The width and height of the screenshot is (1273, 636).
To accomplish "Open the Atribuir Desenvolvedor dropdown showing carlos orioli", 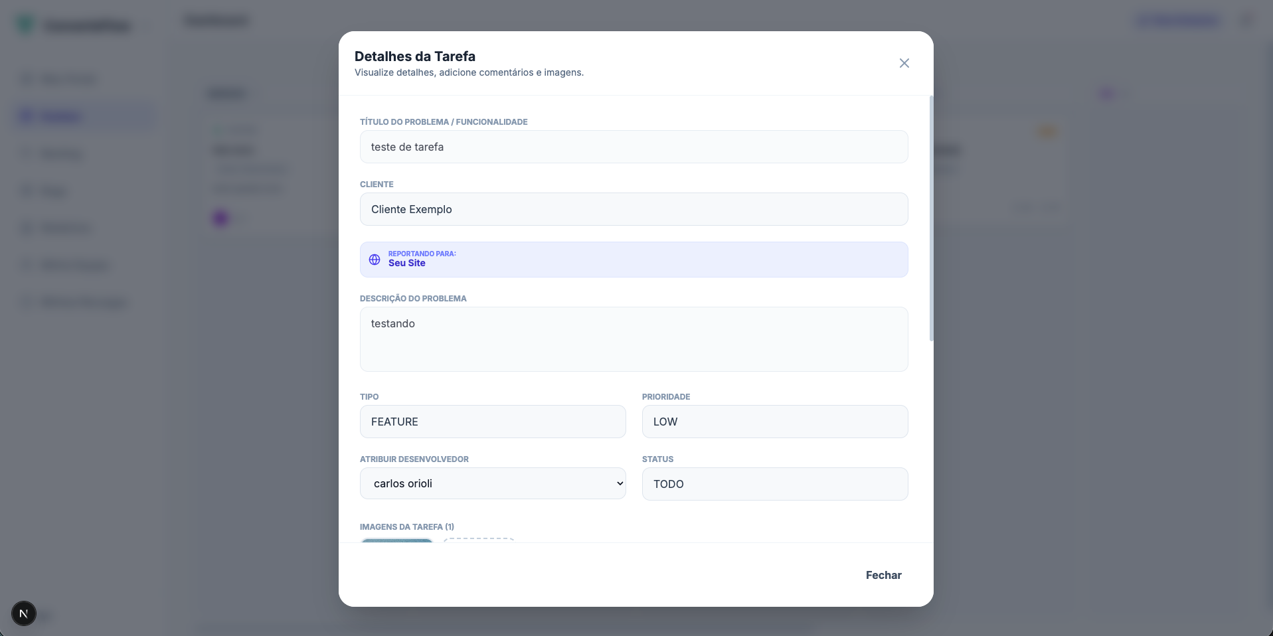I will 492,483.
